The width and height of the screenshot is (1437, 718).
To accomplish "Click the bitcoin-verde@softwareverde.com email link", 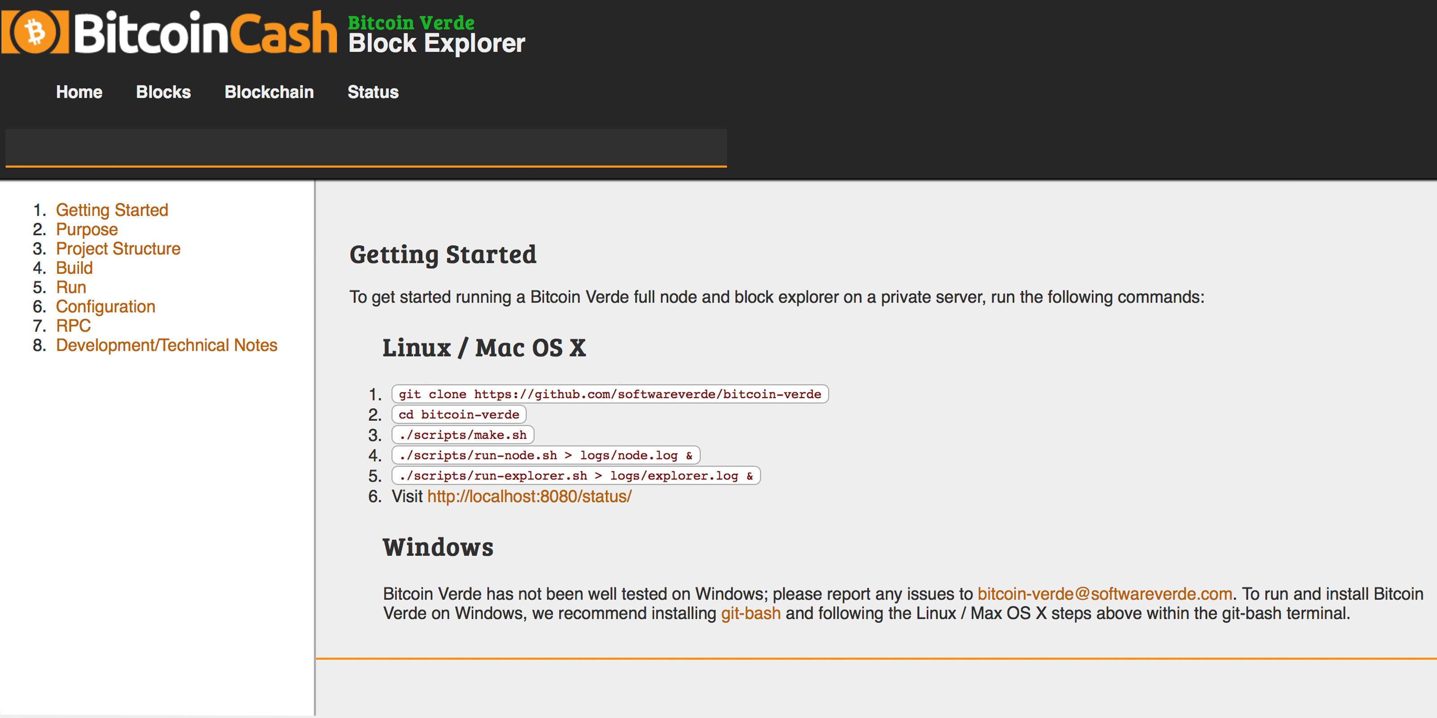I will (x=1105, y=594).
